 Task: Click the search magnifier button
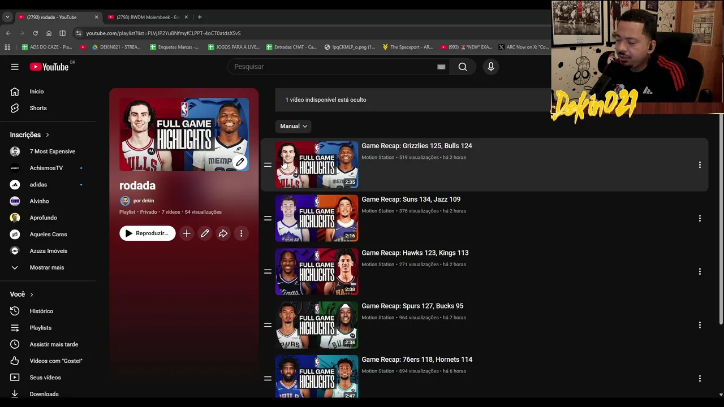(x=463, y=67)
